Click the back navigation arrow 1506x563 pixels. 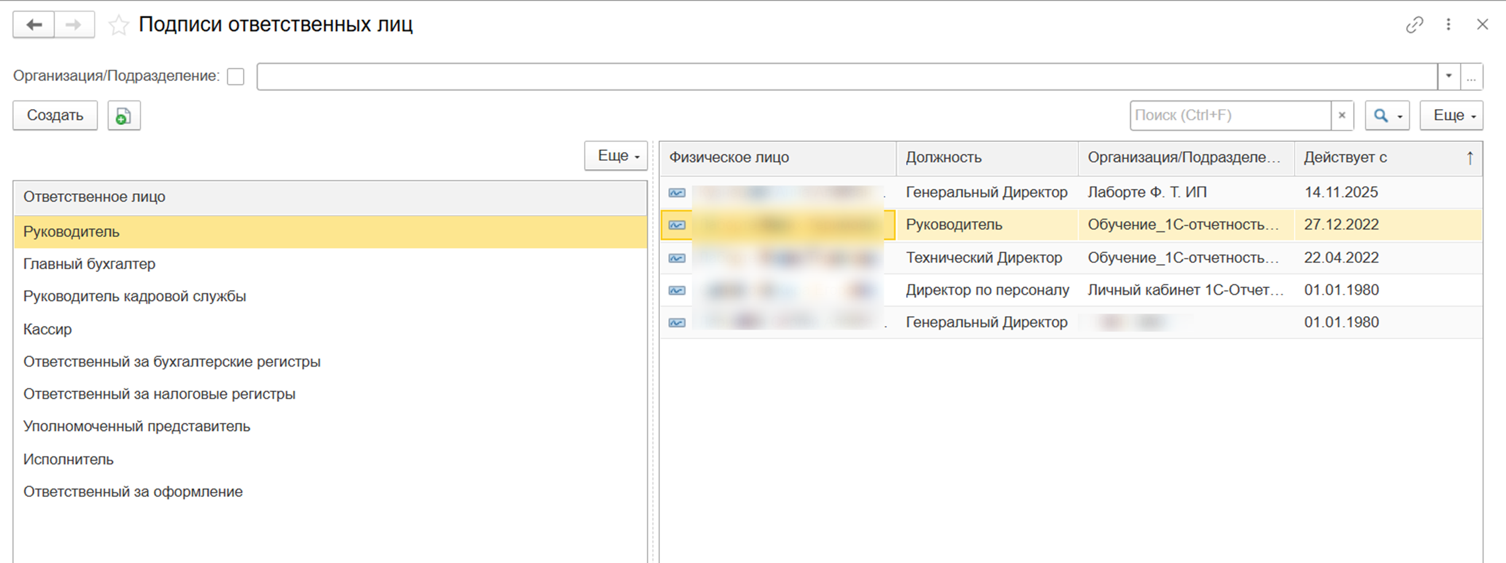tap(34, 25)
